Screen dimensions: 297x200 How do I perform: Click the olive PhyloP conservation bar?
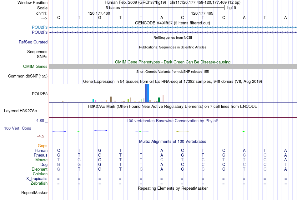[183, 131]
